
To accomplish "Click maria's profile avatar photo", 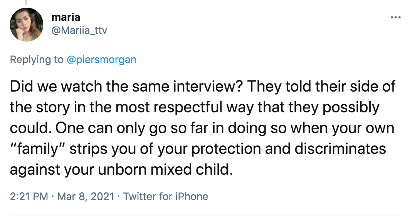I will tap(26, 24).
